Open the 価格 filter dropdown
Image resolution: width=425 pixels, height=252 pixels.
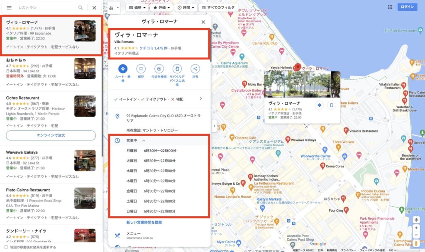[x=137, y=7]
